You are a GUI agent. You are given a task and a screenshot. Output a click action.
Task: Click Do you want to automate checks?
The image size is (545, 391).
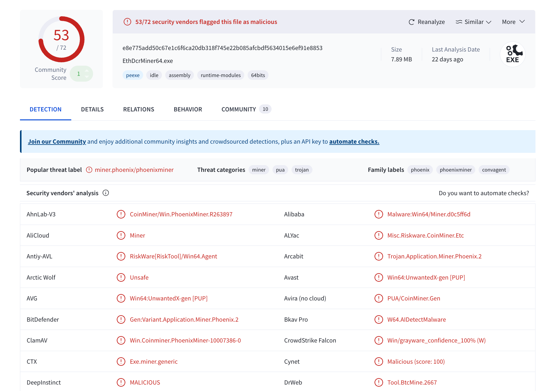click(484, 193)
